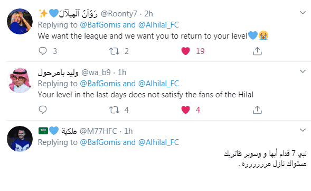Unlike the tweet with 19 likes
Screen dimensions: 311x191
(186, 51)
